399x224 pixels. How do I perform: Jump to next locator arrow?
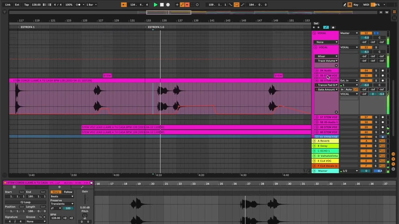(x=318, y=27)
